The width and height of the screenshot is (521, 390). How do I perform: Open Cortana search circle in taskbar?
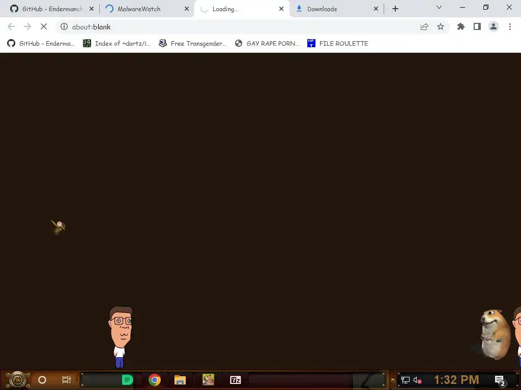click(x=42, y=380)
